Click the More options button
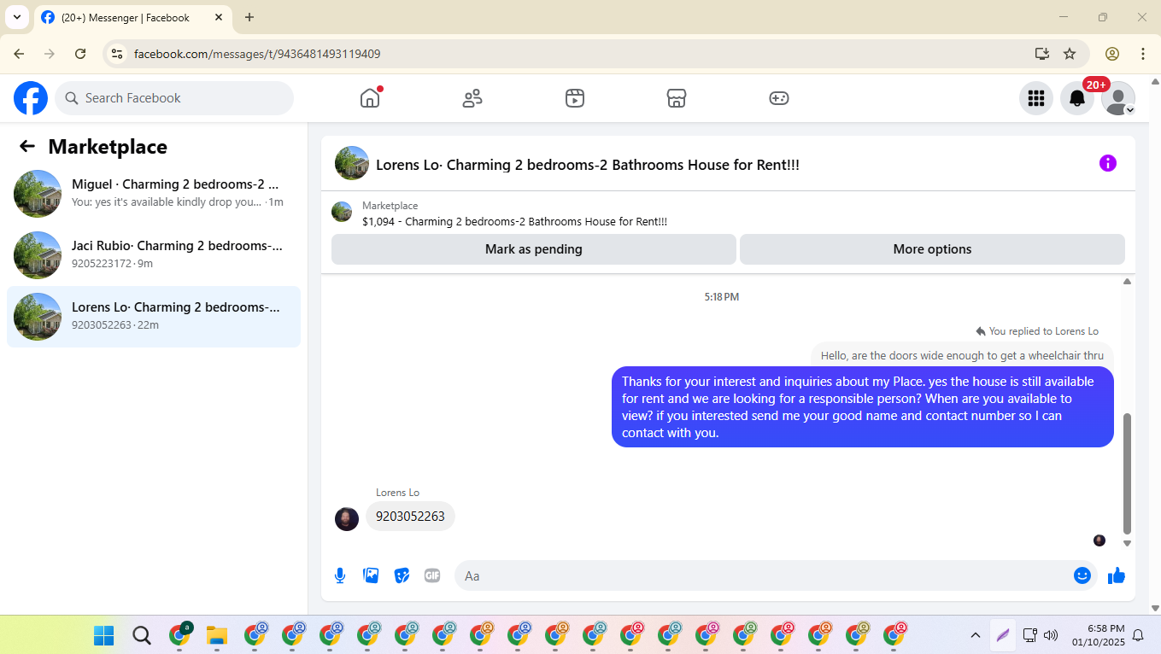Viewport: 1161px width, 654px height. [932, 249]
